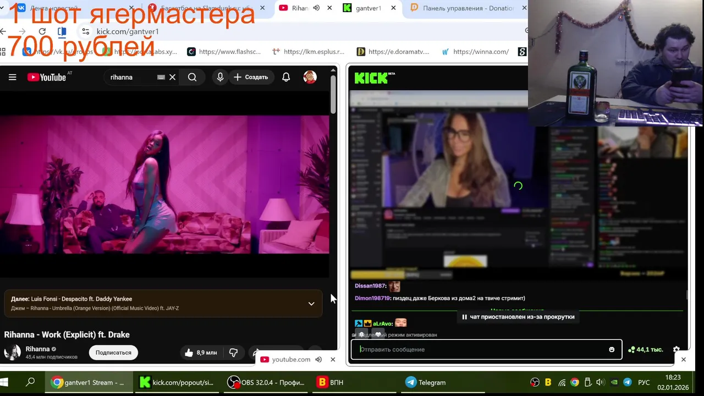
Task: Resume chat via 'чат приостановлен из-за прокрутки'
Action: click(x=518, y=317)
